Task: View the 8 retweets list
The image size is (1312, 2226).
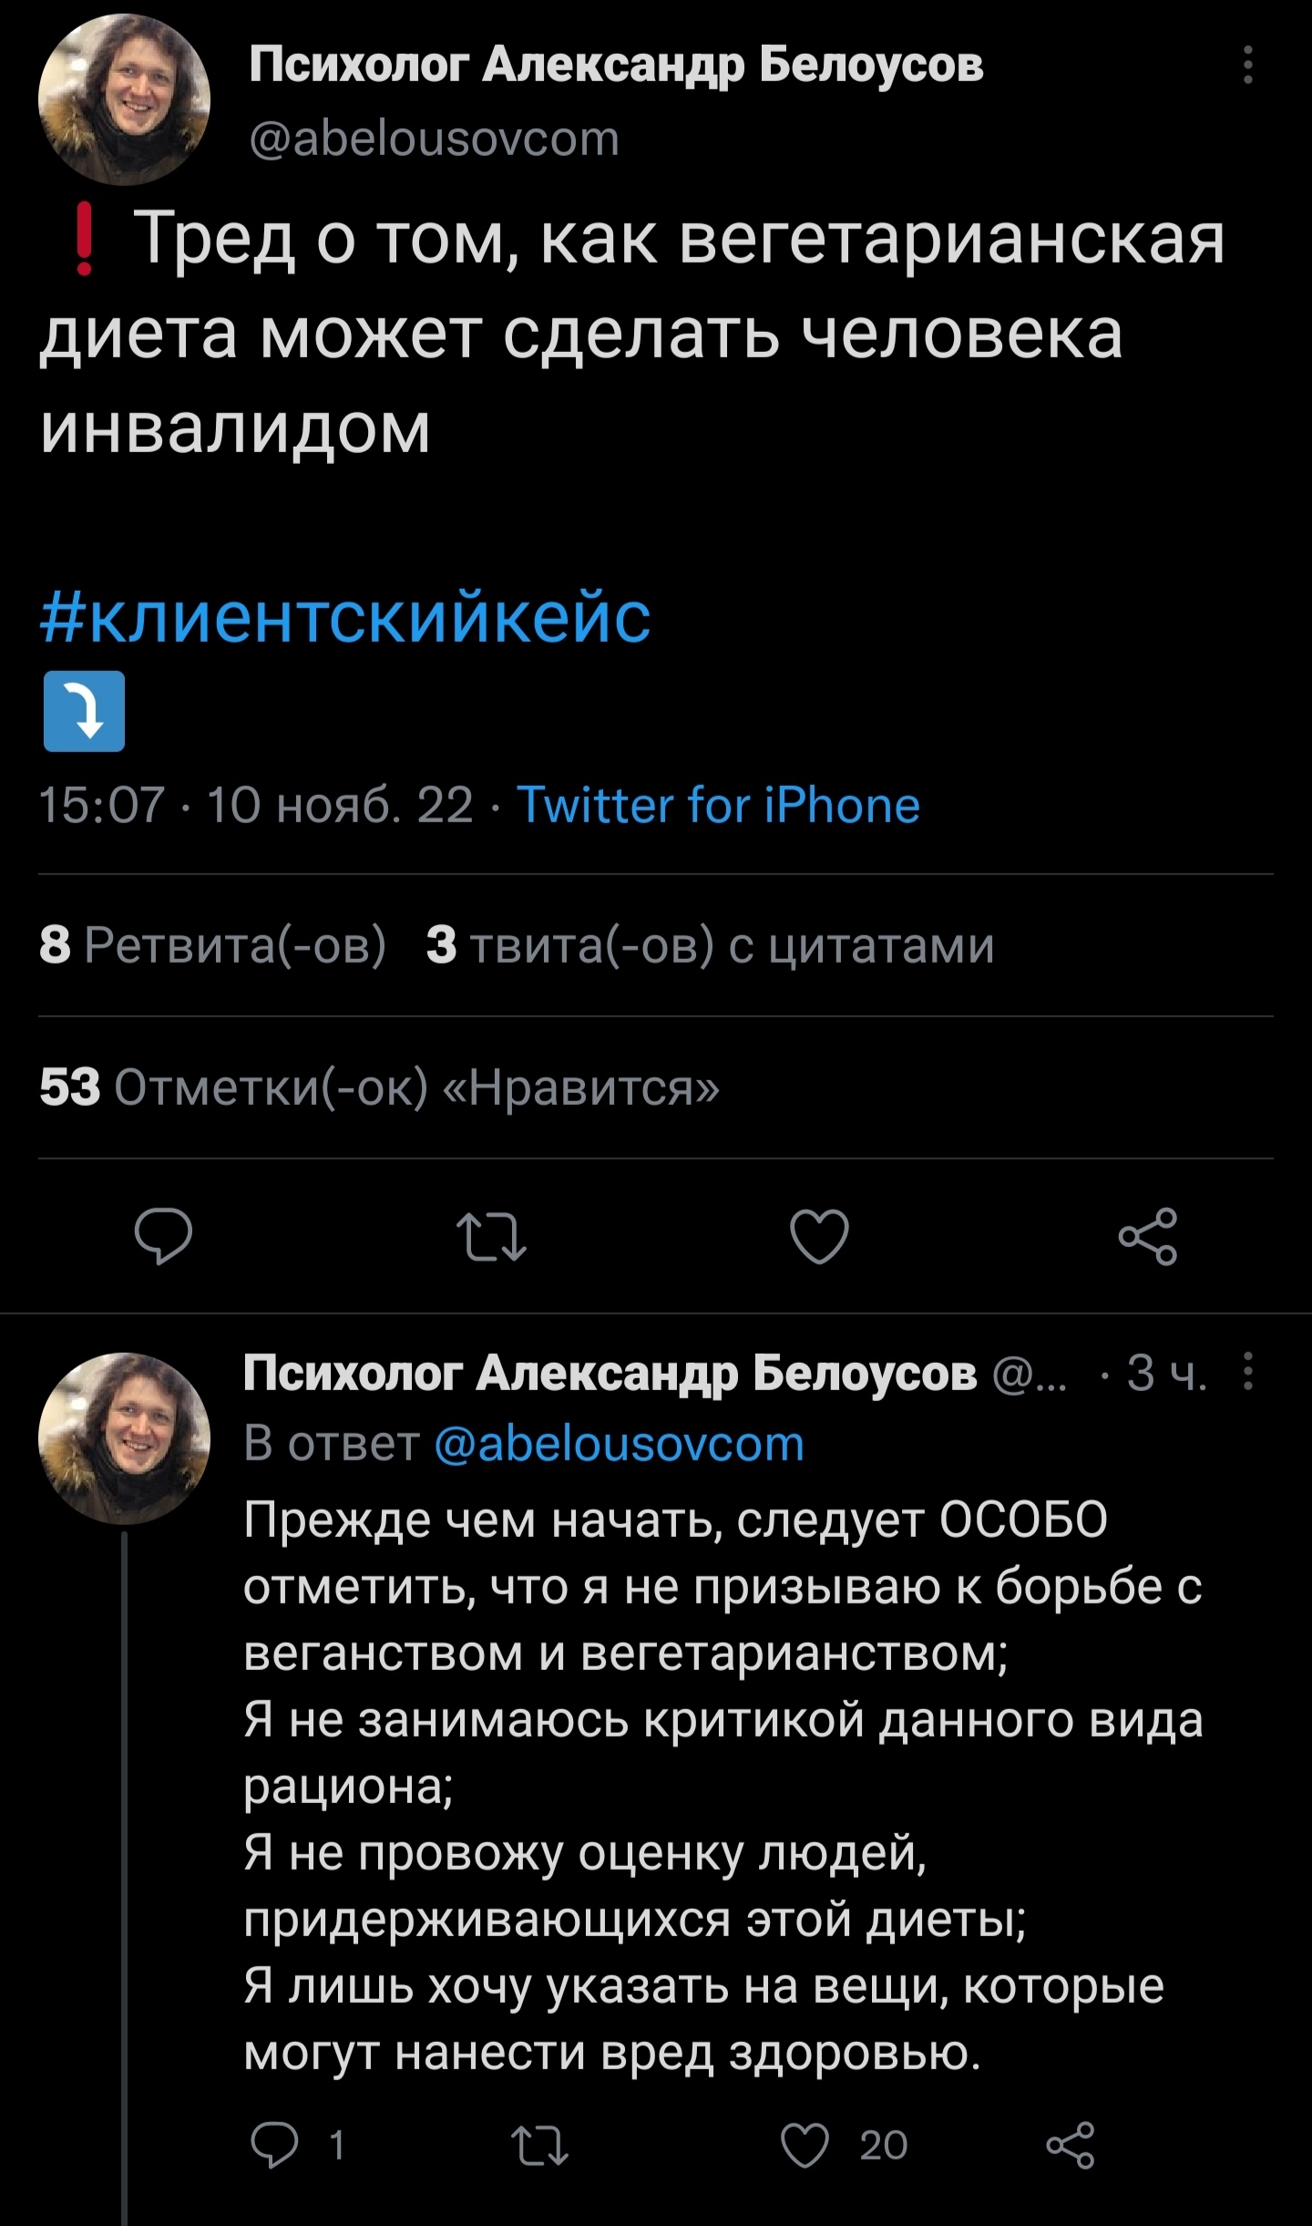Action: [213, 944]
